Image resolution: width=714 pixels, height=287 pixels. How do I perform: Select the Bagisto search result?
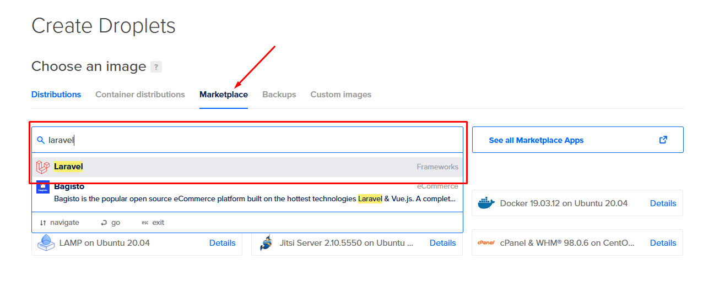(247, 193)
